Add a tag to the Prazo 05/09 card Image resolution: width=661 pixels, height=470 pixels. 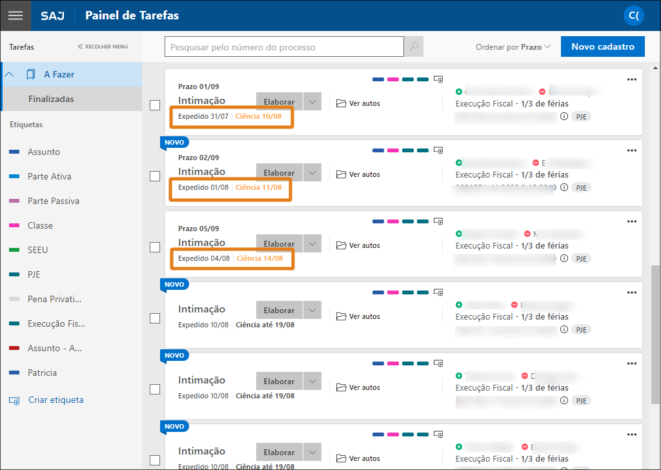(438, 221)
